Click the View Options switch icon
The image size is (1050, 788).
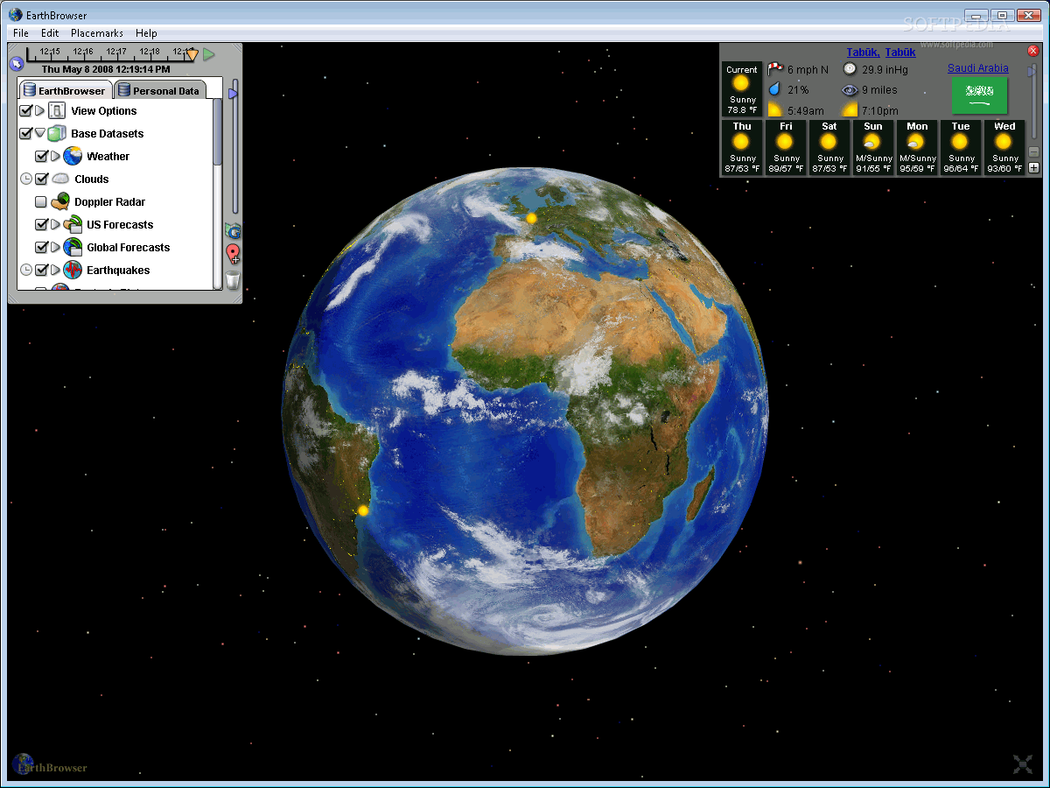pyautogui.click(x=57, y=111)
